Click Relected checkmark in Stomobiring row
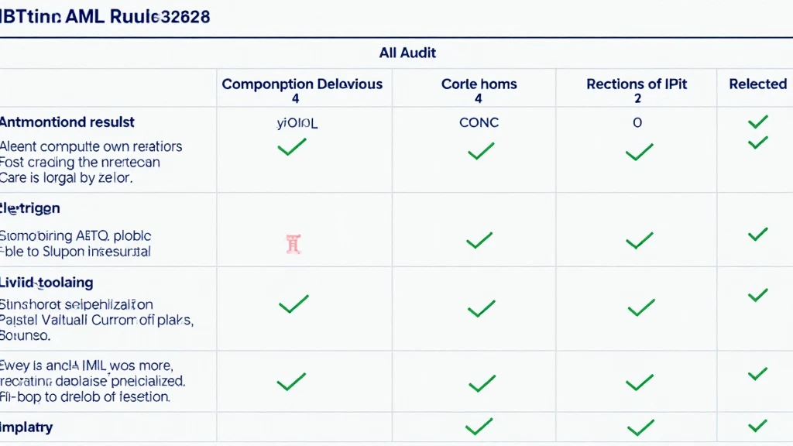Screen dimensions: 793x446 pos(757,234)
